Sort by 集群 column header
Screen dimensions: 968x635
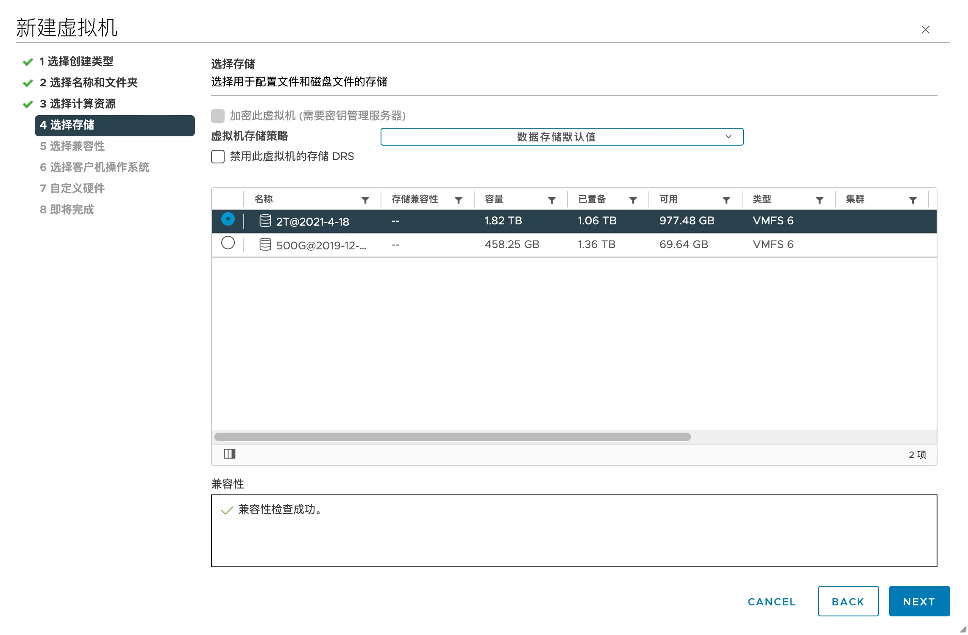pyautogui.click(x=855, y=199)
